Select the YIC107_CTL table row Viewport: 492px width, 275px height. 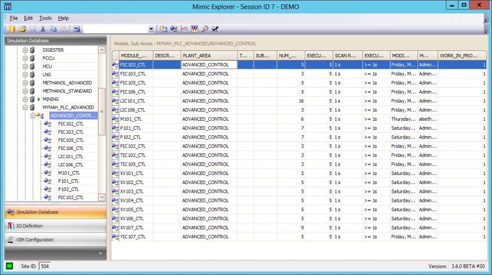click(299, 237)
